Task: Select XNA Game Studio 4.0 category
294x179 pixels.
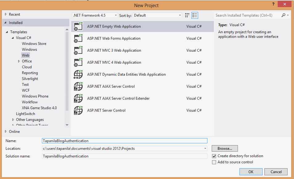Action: [39, 108]
